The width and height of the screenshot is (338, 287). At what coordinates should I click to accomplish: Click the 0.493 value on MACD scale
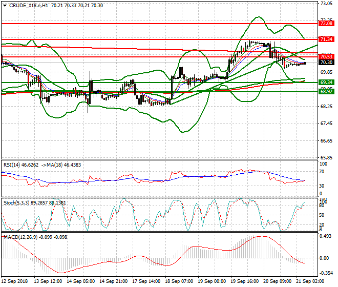point(326,236)
